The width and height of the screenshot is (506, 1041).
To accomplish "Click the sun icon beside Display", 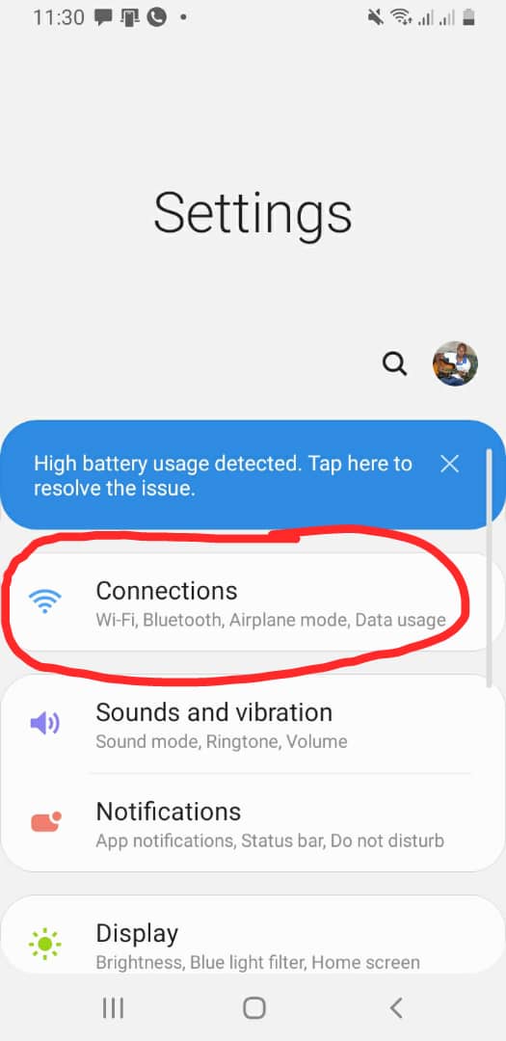I will click(x=45, y=944).
